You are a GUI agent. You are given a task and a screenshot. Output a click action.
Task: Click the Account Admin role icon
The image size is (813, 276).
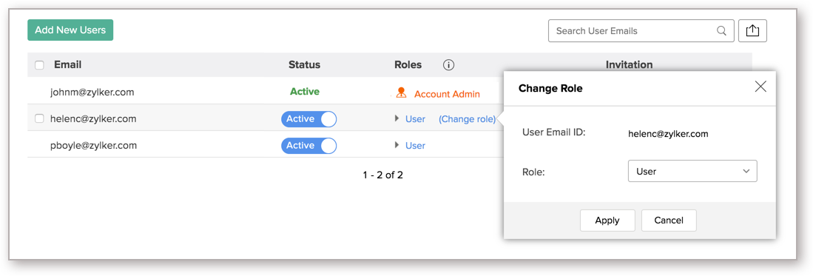click(401, 93)
